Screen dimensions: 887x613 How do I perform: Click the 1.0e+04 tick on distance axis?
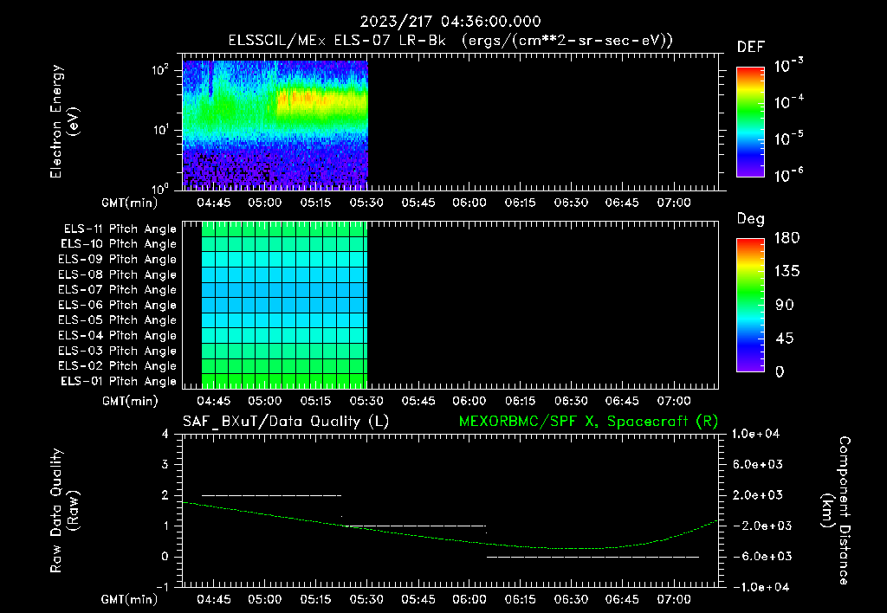point(755,434)
